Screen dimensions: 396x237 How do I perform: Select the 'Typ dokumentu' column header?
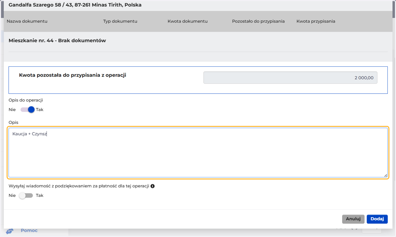120,21
